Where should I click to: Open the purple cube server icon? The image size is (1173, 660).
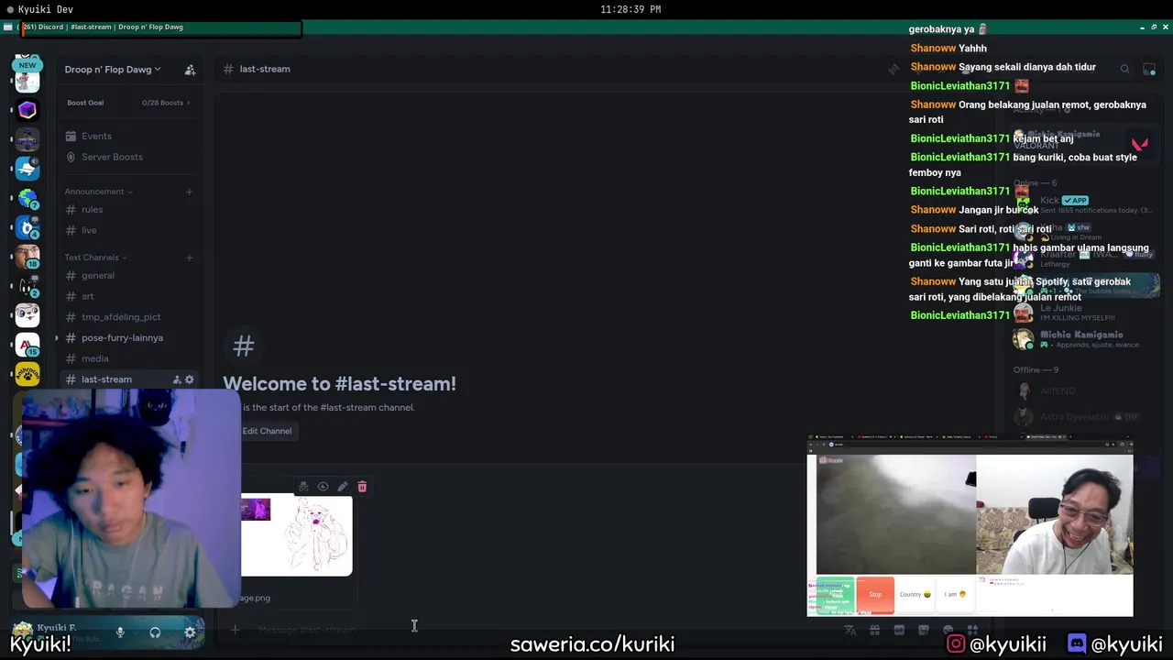[27, 110]
